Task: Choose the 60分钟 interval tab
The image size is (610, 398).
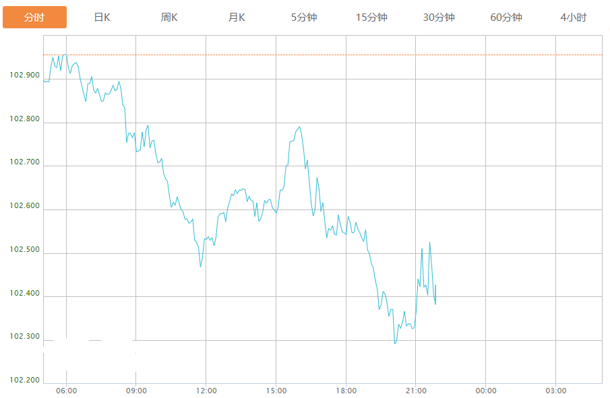Action: (506, 18)
